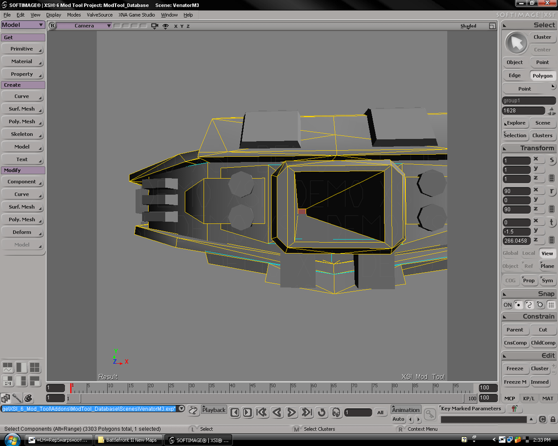
Task: Click the Explore button
Action: pos(514,123)
